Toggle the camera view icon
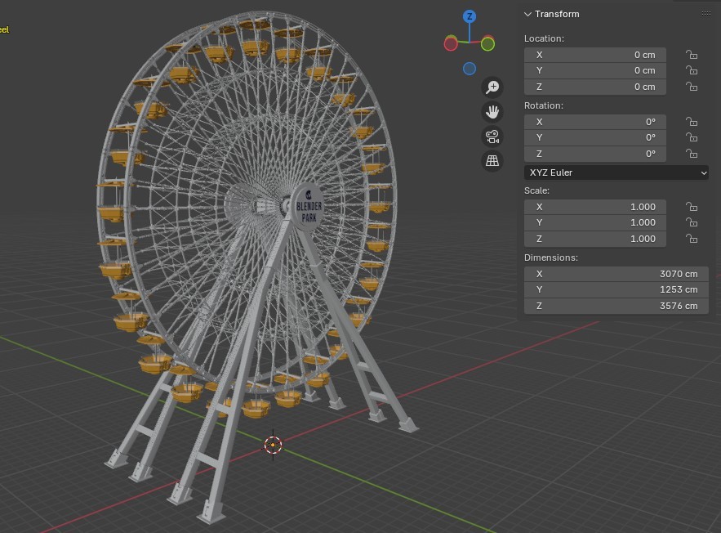The height and width of the screenshot is (533, 721). [x=492, y=137]
